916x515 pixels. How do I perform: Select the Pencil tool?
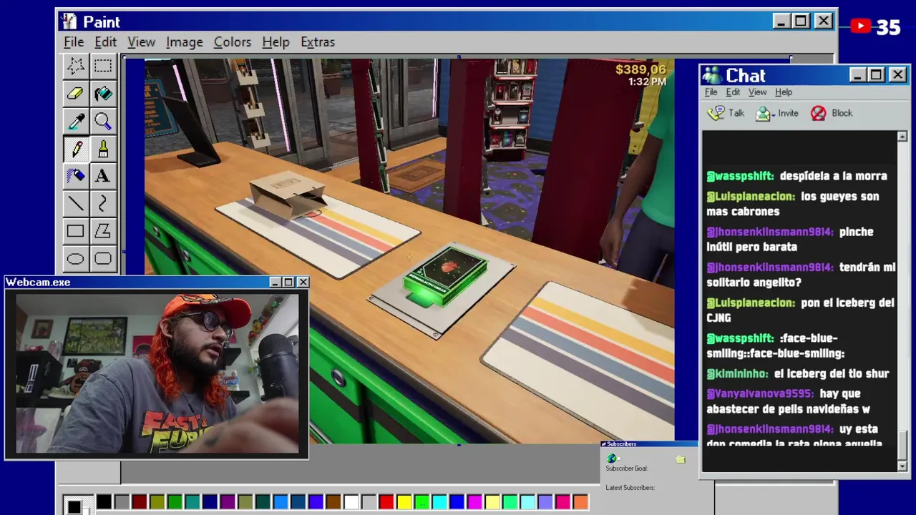(75, 149)
